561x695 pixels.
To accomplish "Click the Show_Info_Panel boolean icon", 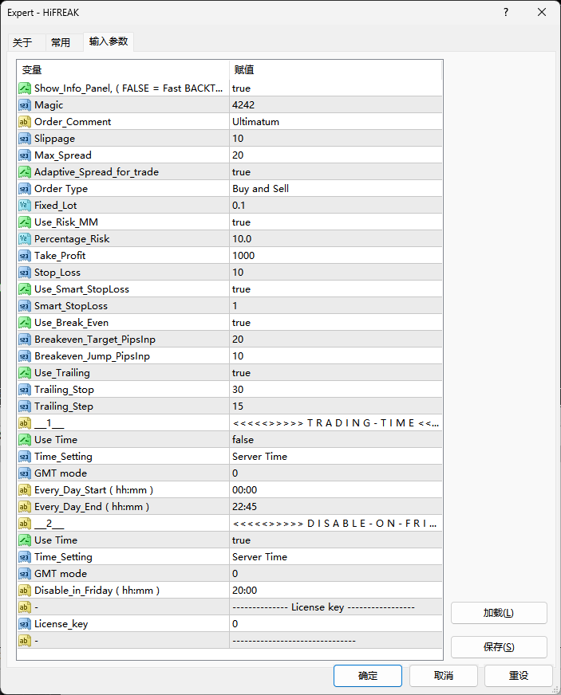I will pos(25,88).
